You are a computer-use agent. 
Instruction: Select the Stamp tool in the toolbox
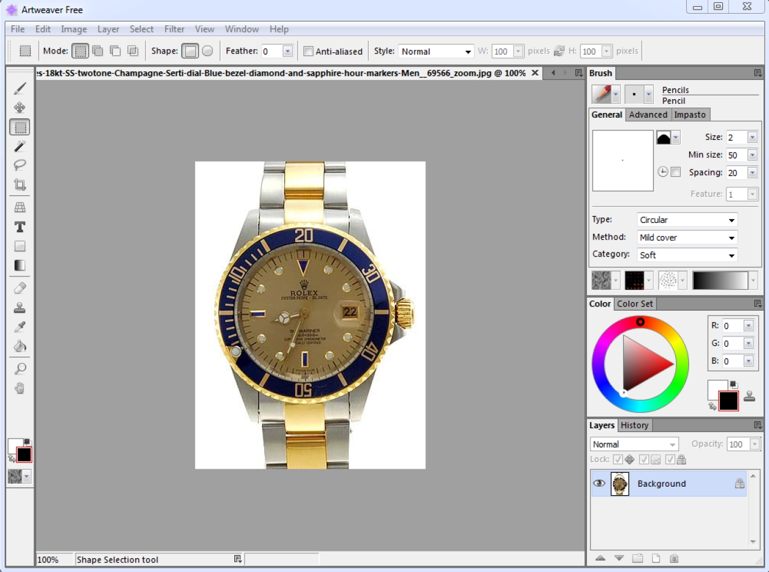click(x=20, y=308)
